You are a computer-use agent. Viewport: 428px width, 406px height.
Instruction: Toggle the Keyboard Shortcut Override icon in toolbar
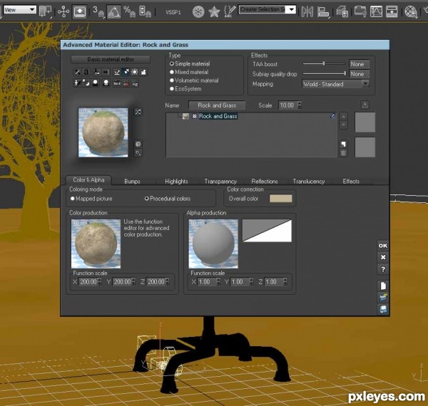point(79,11)
